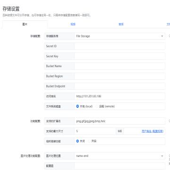This screenshot has height=170, width=170.
Task: Switch to the 音频 tab
Action: click(x=121, y=25)
